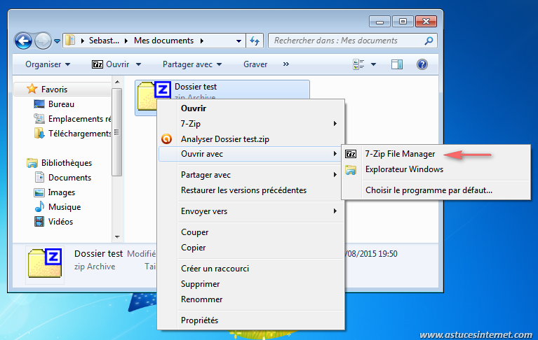Open Documents library in navigation pane
This screenshot has width=538, height=340.
(69, 178)
